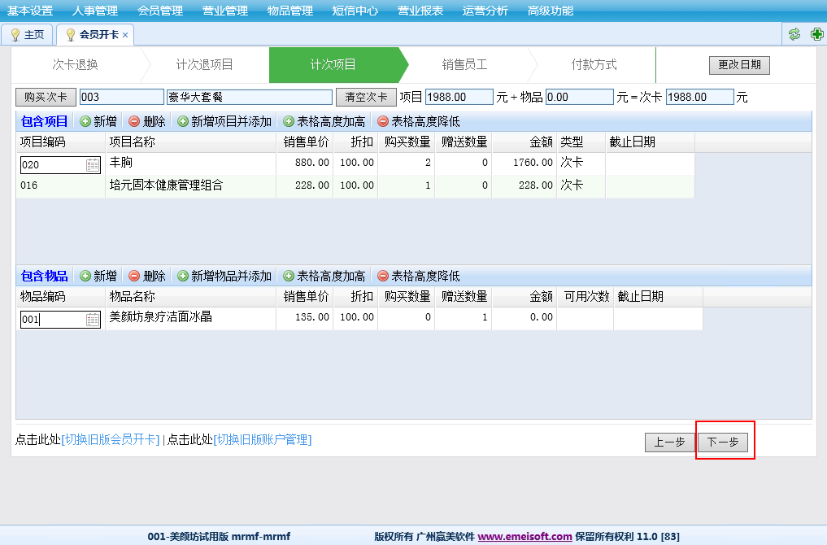This screenshot has height=545, width=827.
Task: Click 新增物品并添加 toolbar button
Action: (x=224, y=276)
